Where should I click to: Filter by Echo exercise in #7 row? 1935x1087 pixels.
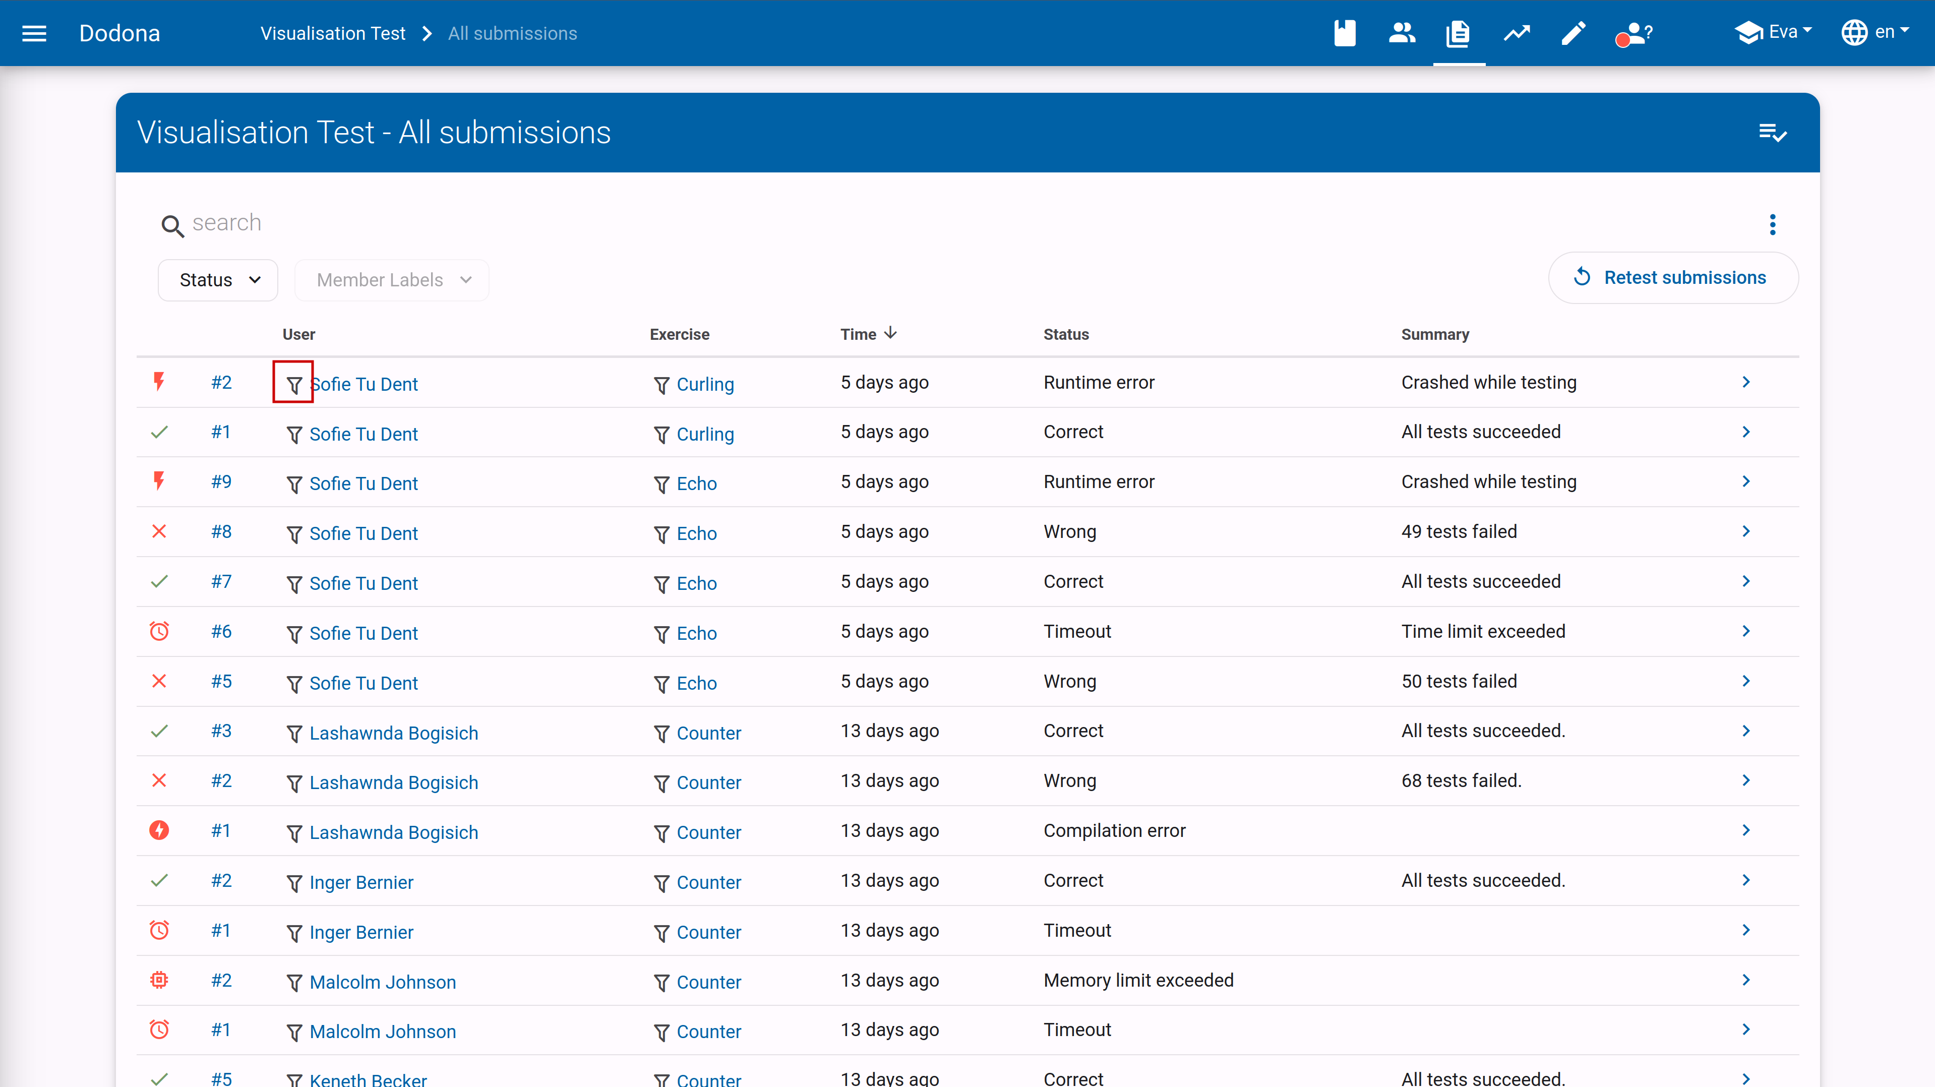coord(661,584)
